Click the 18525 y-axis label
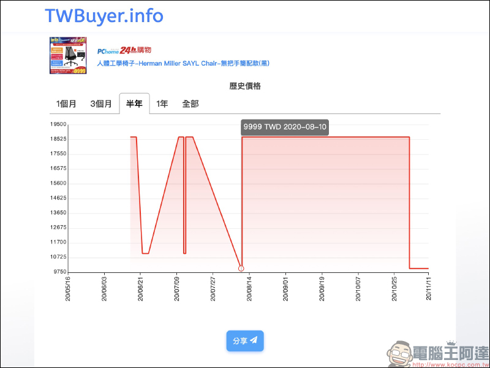The width and height of the screenshot is (490, 368). 58,139
